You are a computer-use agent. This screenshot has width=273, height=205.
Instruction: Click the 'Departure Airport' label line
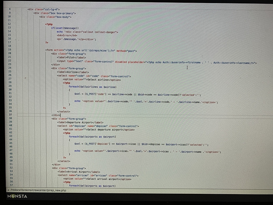coord(80,122)
